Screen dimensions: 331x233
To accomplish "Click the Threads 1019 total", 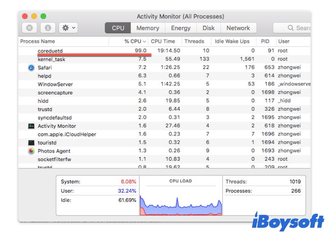I will coord(295,182).
